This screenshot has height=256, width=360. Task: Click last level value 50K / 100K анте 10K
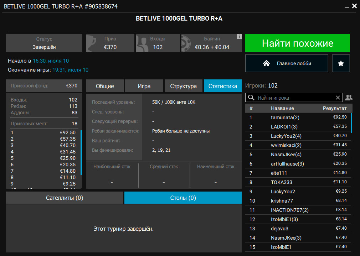pyautogui.click(x=174, y=102)
